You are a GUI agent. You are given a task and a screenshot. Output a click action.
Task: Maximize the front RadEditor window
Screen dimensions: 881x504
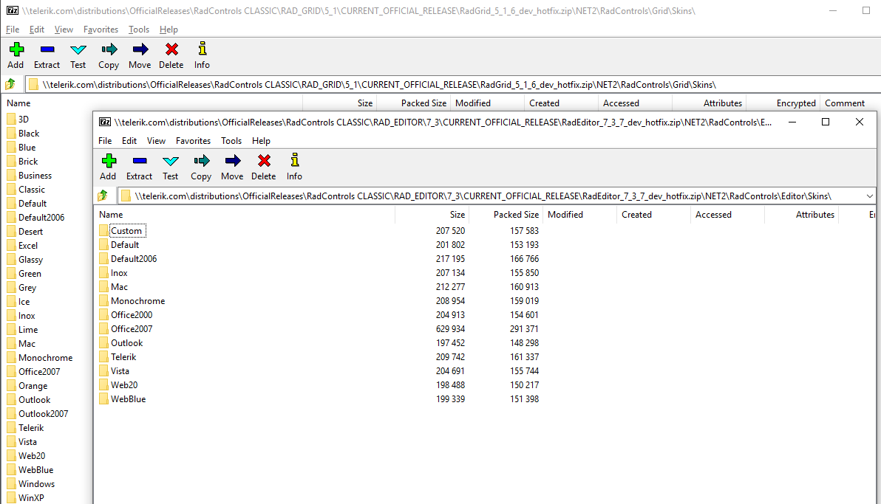[x=826, y=122]
